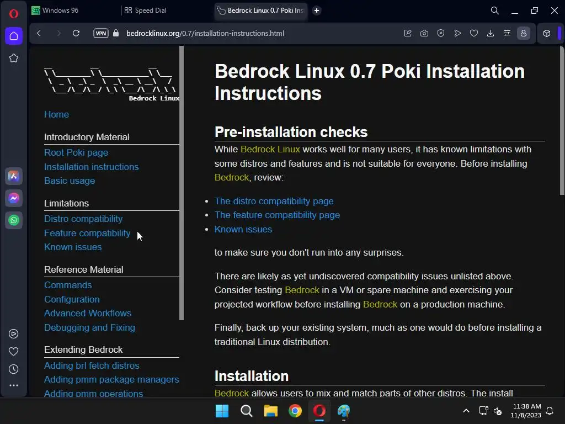Open Distro compatibility in sidebar
The image size is (565, 424).
[83, 219]
